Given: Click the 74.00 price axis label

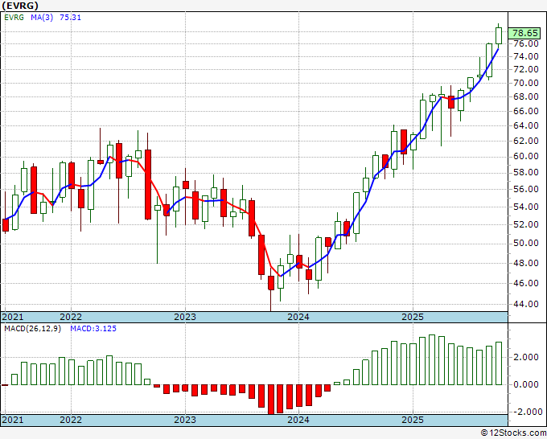Looking at the screenshot, I should [x=526, y=56].
